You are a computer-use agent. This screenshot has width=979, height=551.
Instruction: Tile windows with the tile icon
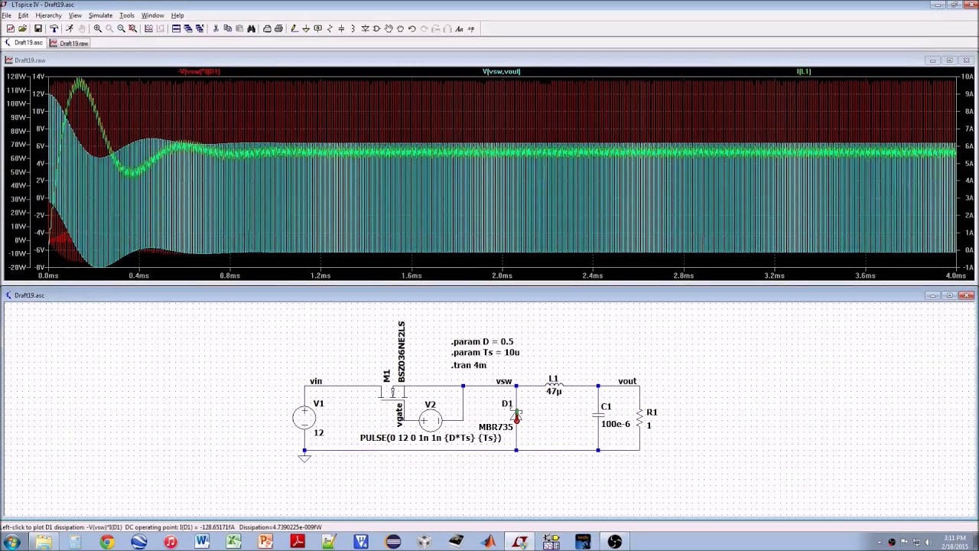pos(176,28)
